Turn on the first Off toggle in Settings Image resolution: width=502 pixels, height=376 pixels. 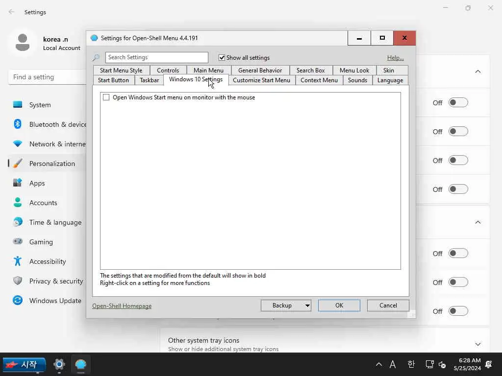click(x=458, y=103)
